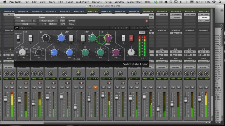The width and height of the screenshot is (225, 126).
Task: Click the BYPASS button
Action: [x=72, y=21]
